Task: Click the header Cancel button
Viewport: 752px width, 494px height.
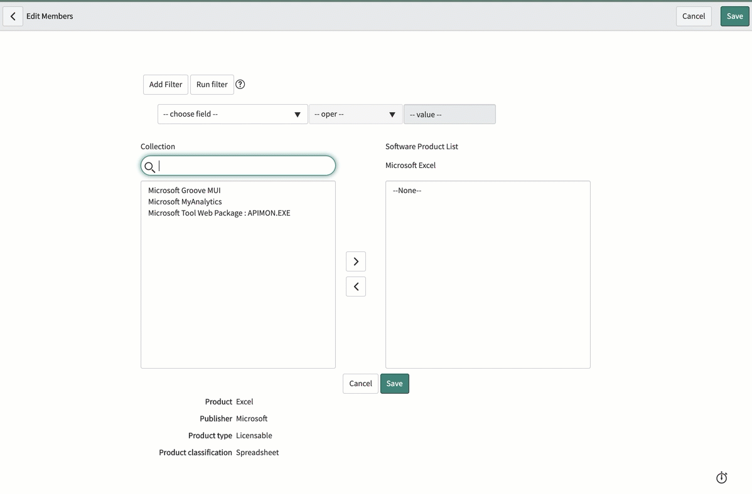Action: coord(694,16)
